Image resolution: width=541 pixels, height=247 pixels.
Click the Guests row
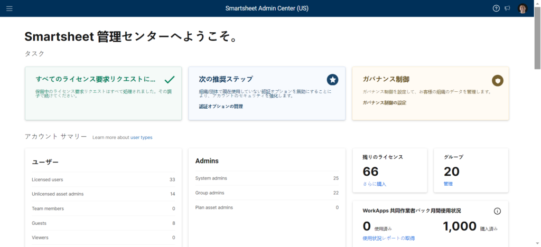pyautogui.click(x=104, y=223)
